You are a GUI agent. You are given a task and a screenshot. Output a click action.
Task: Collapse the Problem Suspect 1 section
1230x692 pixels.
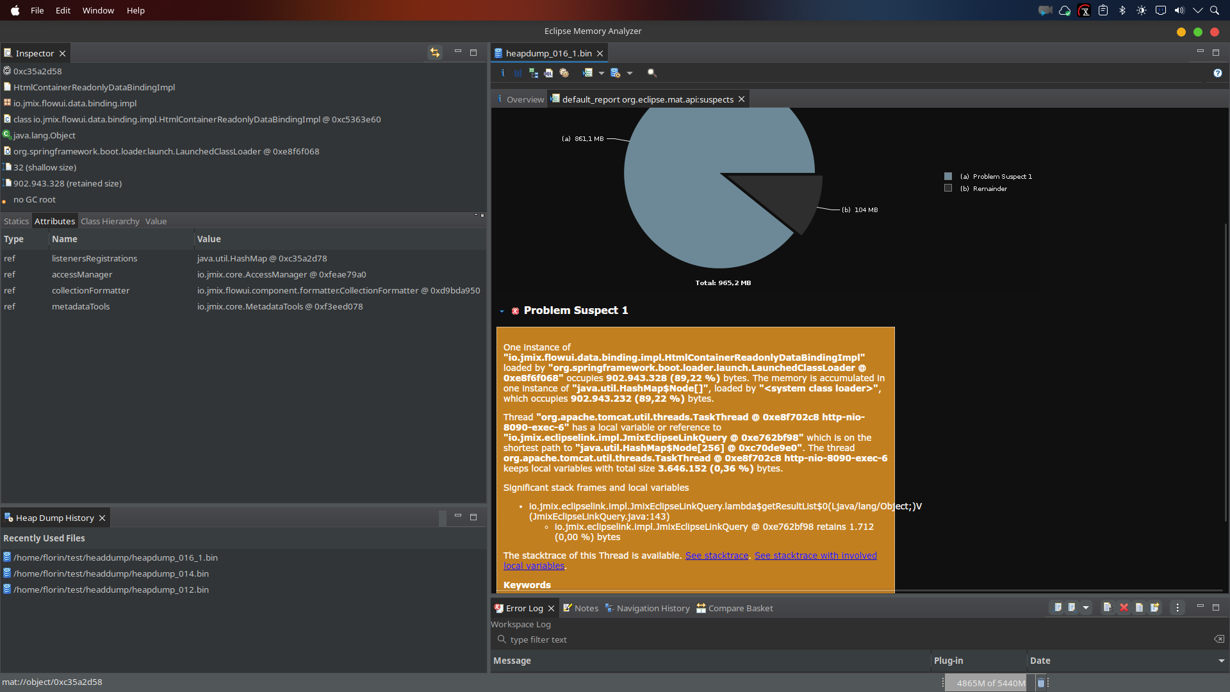502,311
